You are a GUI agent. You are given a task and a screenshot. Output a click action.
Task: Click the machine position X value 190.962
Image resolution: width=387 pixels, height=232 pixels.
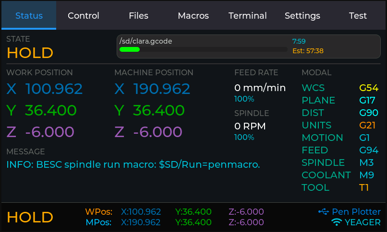coord(162,89)
